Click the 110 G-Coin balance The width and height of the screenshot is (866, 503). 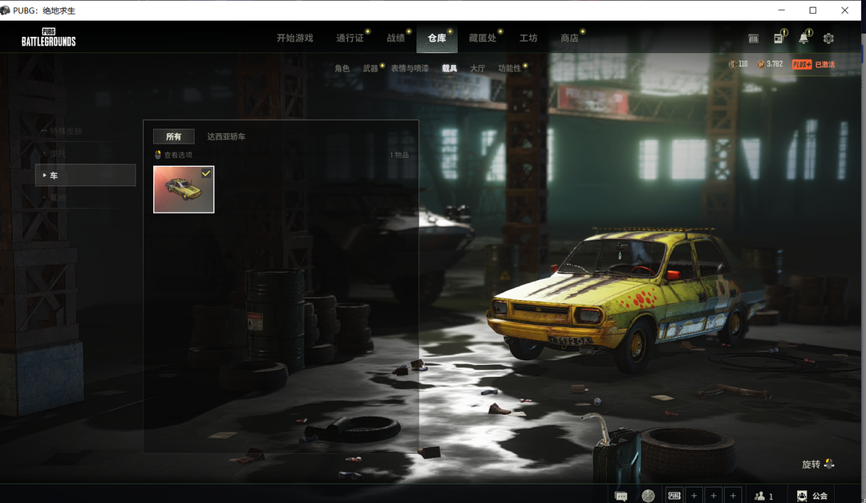point(743,64)
